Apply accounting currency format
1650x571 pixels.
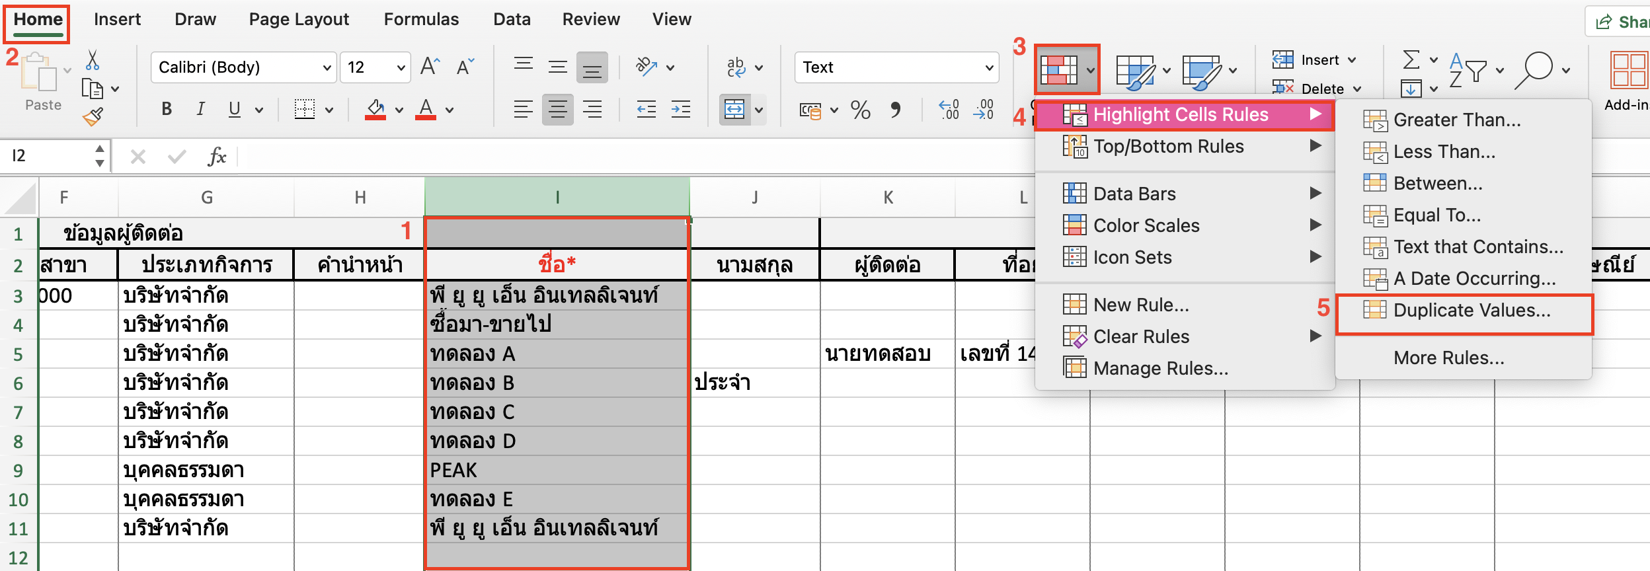coord(810,110)
